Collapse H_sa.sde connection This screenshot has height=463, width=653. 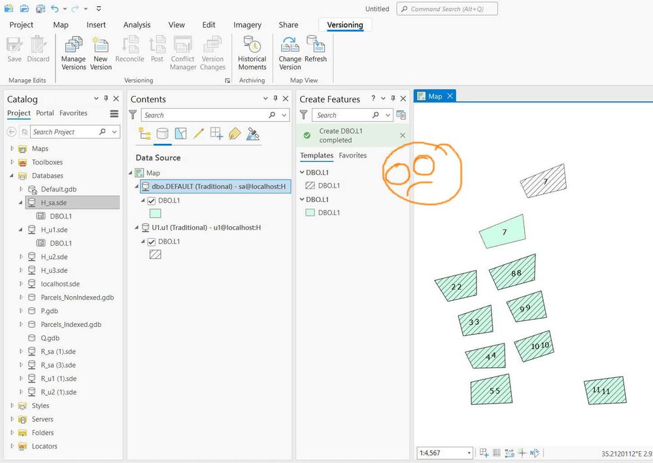(21, 203)
